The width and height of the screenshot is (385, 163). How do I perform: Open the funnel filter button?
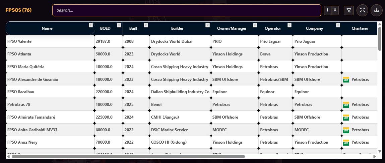point(349,10)
